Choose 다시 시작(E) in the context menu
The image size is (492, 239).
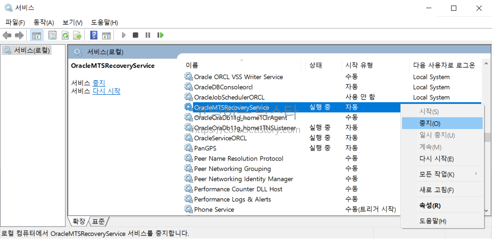[x=442, y=158]
